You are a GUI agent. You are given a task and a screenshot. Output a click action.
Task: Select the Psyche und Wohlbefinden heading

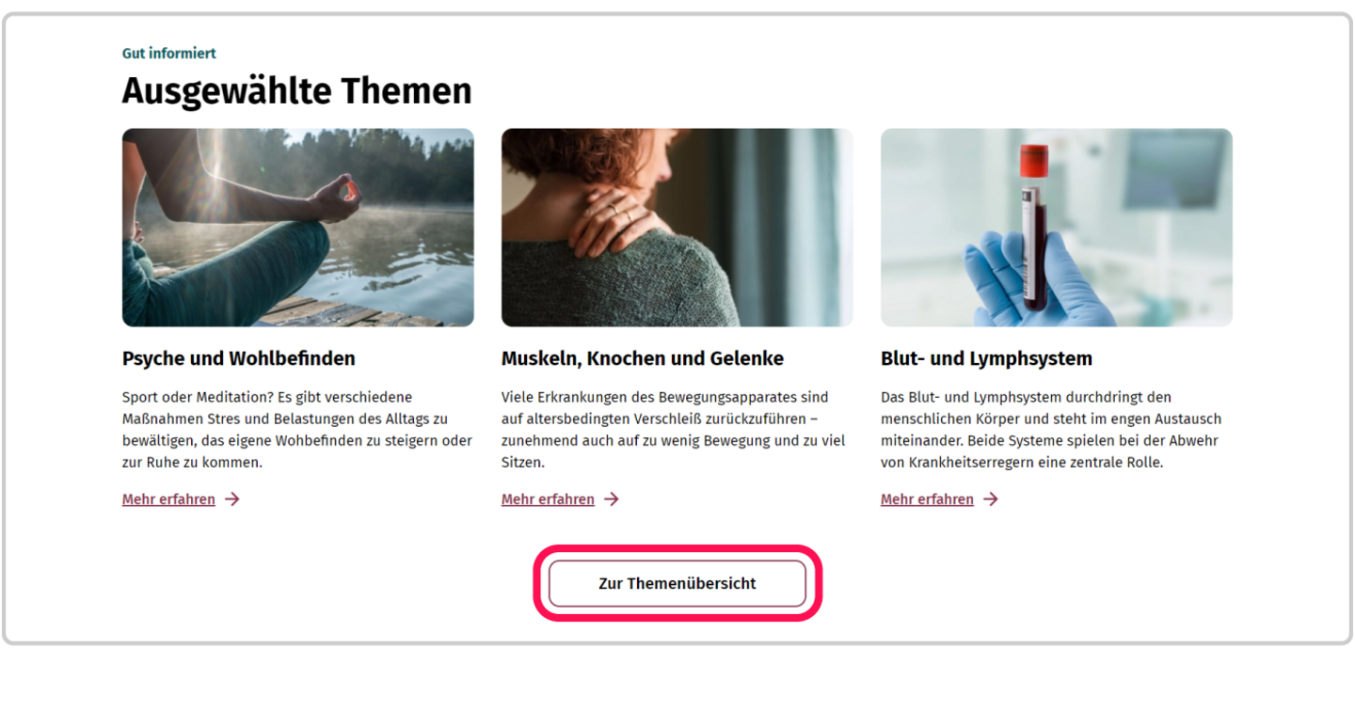click(239, 358)
